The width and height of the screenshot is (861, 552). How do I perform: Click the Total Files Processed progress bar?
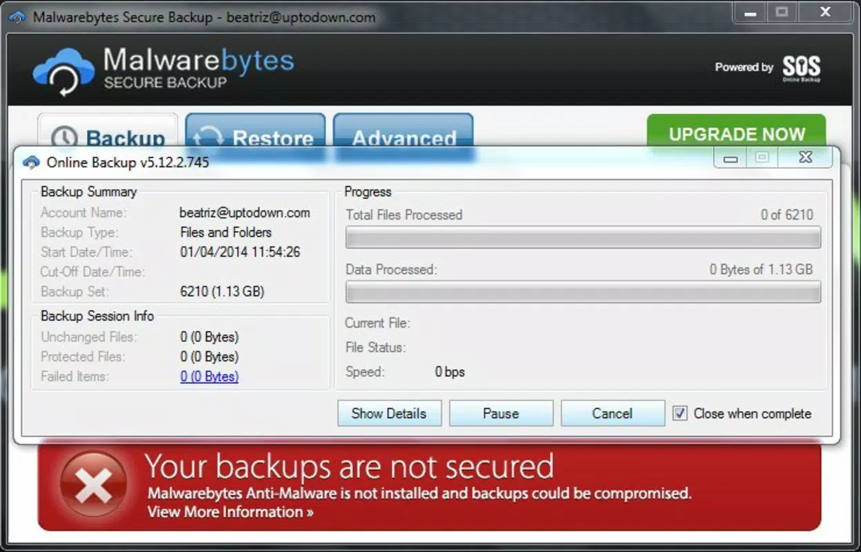coord(583,237)
